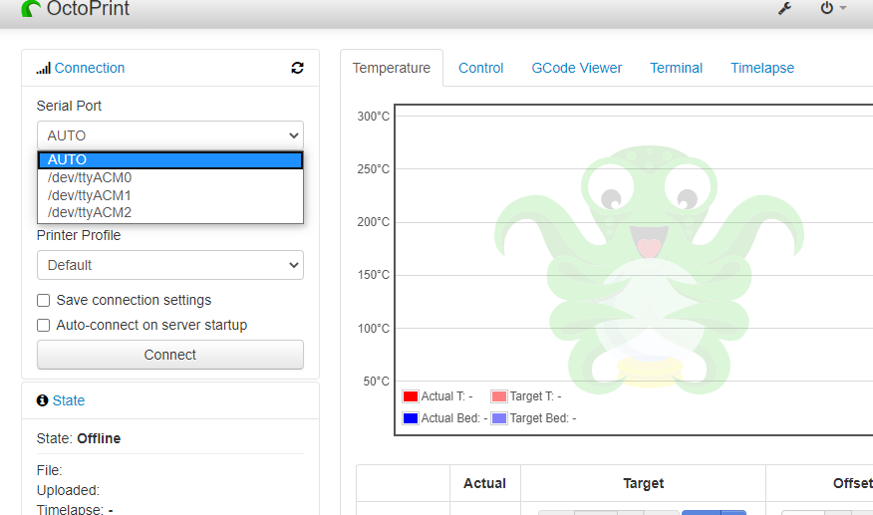Click the red Actual T swatch

point(411,396)
